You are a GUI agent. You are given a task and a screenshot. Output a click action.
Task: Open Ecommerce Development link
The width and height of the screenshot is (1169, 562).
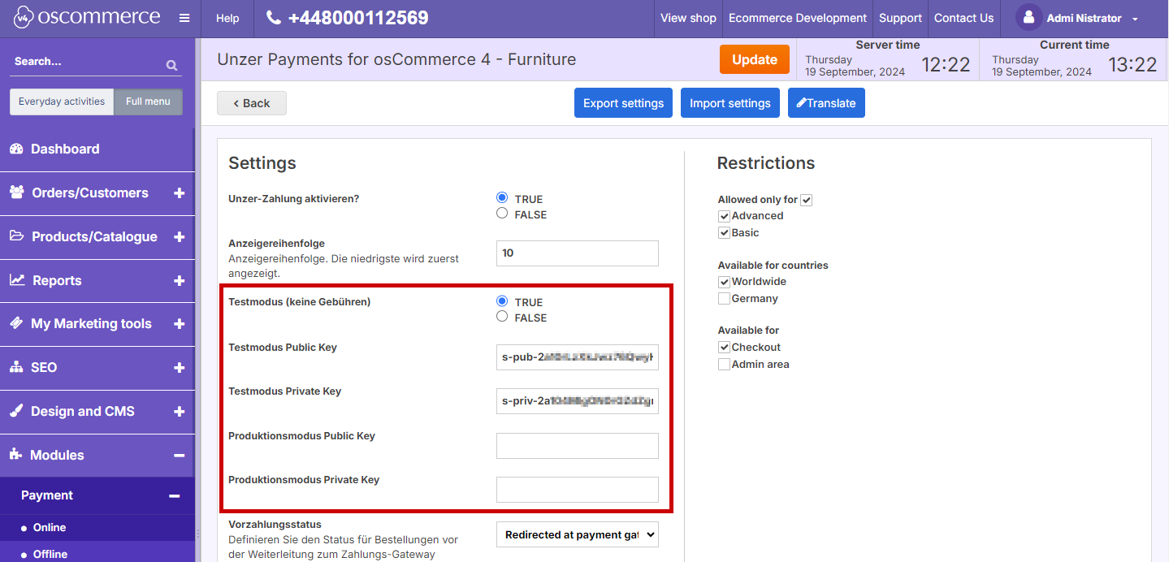798,18
